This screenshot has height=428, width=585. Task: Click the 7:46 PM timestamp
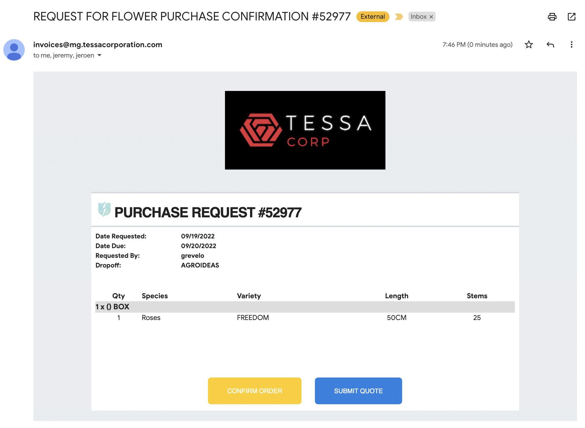click(x=477, y=44)
